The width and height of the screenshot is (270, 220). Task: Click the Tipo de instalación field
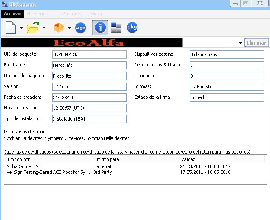(90, 119)
